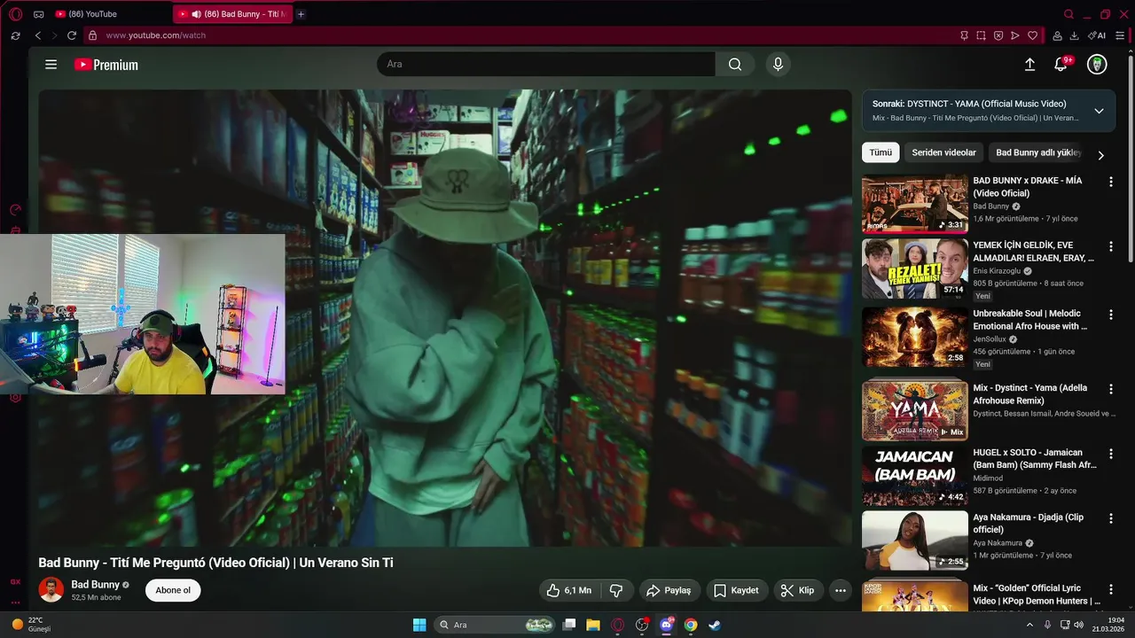Open more actions three-dot button
The width and height of the screenshot is (1135, 638).
click(841, 590)
